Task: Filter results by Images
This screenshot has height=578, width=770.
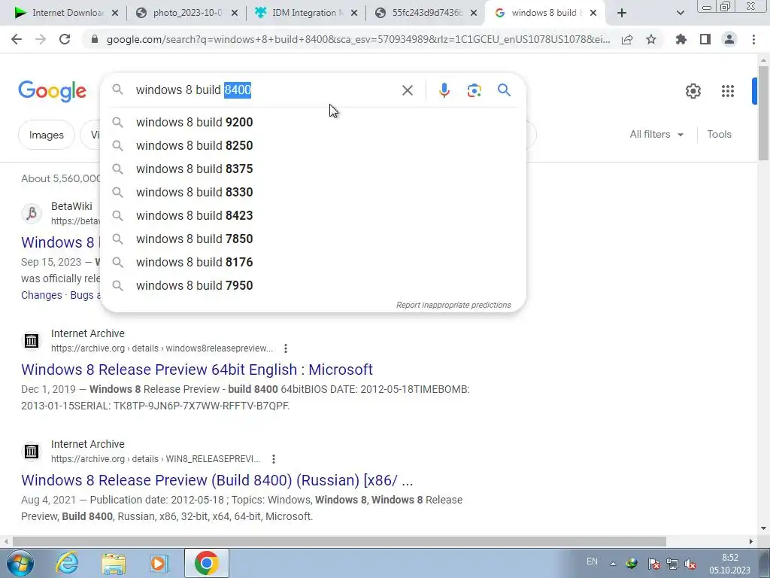Action: coord(46,135)
